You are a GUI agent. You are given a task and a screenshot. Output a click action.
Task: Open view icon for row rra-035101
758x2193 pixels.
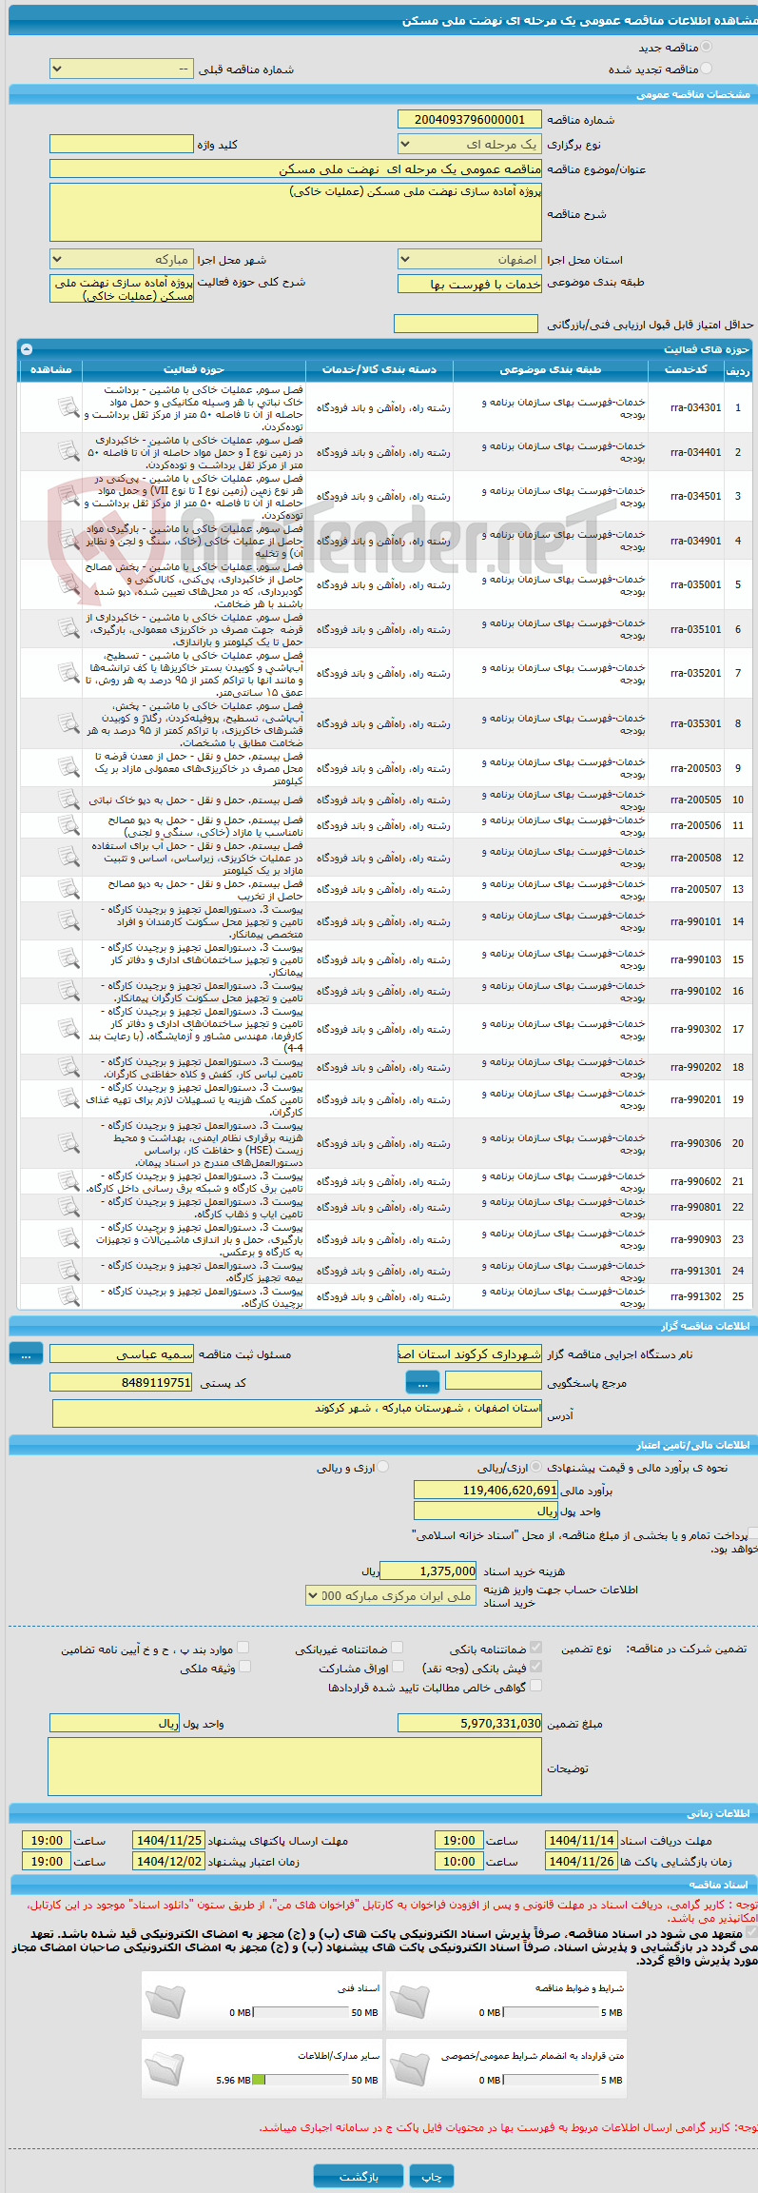click(68, 629)
